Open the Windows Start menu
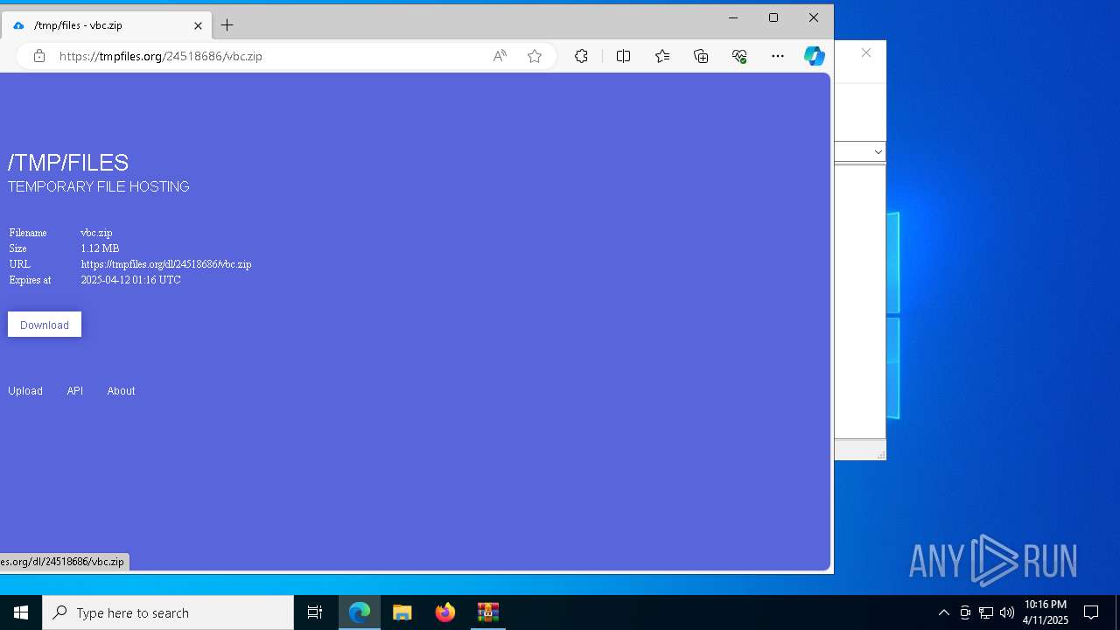This screenshot has width=1120, height=630. click(21, 612)
